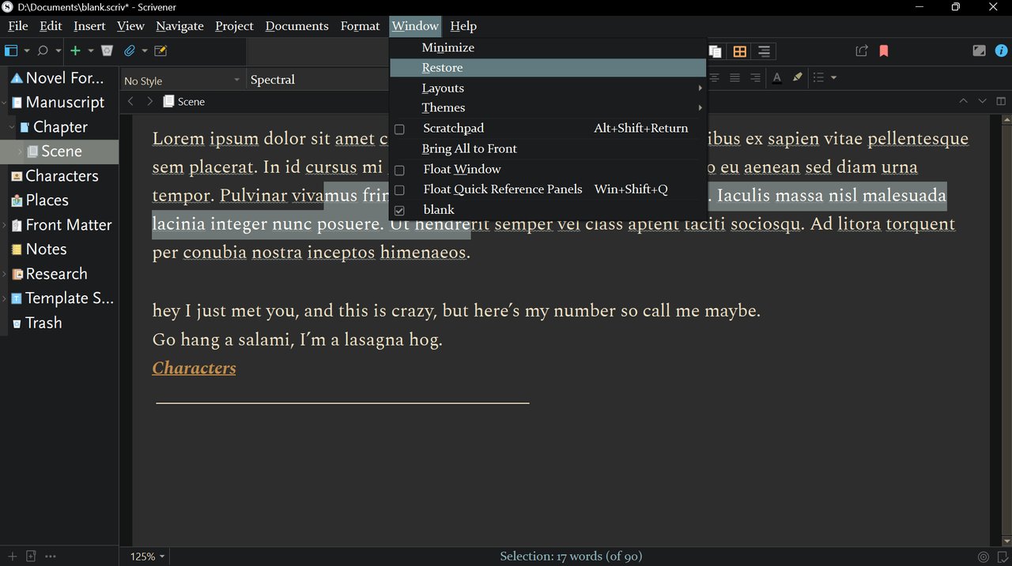This screenshot has width=1012, height=566.
Task: Click the target goals icon in footer
Action: [x=984, y=557]
